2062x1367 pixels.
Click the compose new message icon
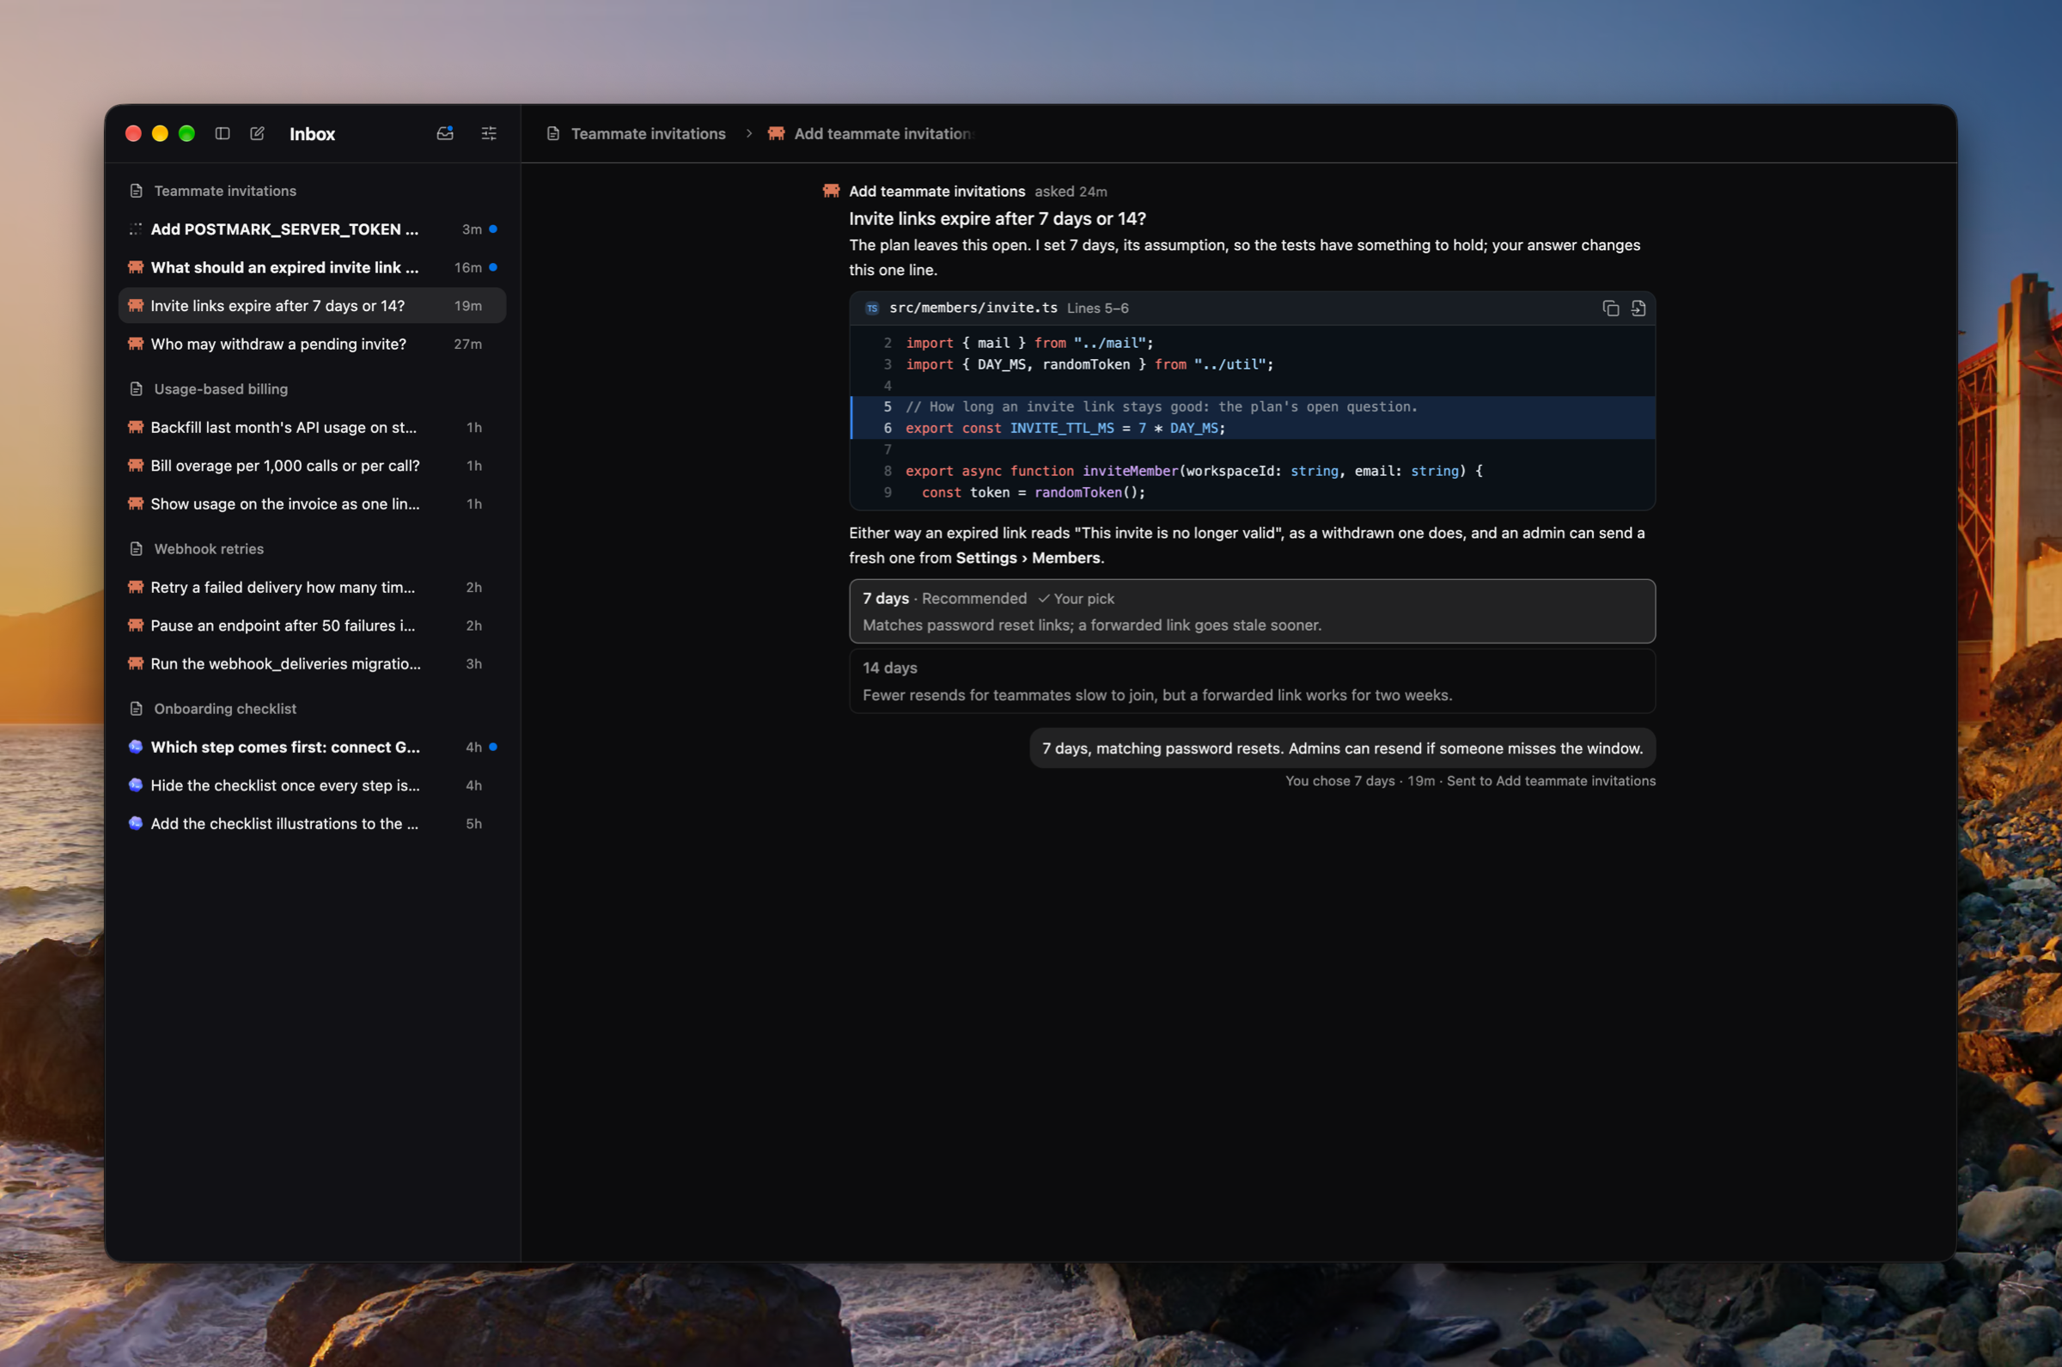pyautogui.click(x=257, y=133)
